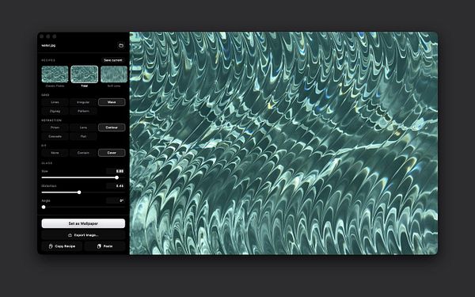Select the Tidal recipe thumbnail
The image size is (475, 297).
coord(84,74)
